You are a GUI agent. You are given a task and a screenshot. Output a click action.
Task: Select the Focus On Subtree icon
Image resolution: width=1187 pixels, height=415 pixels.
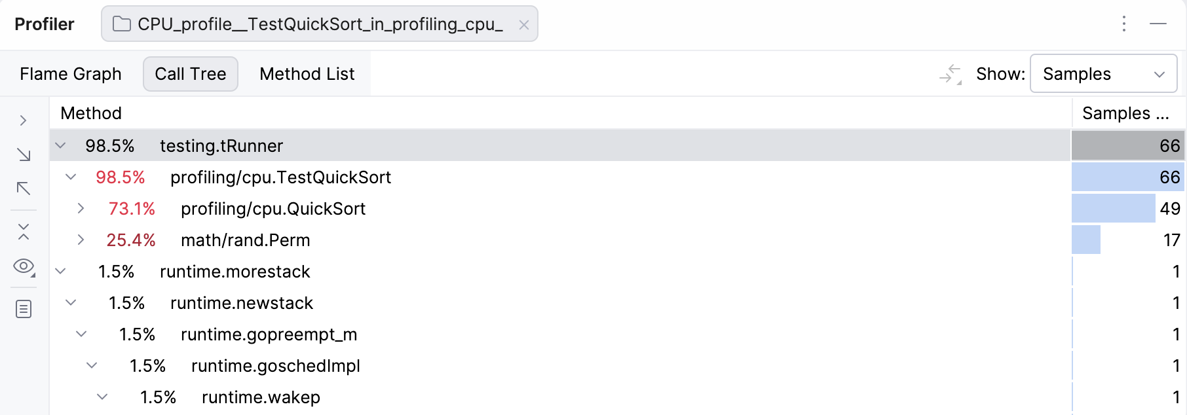tap(24, 156)
